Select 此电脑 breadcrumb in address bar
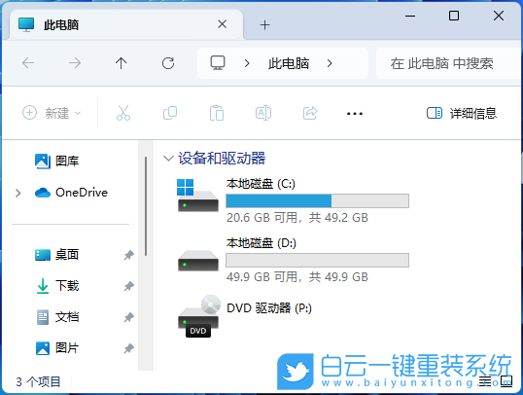 pos(289,63)
